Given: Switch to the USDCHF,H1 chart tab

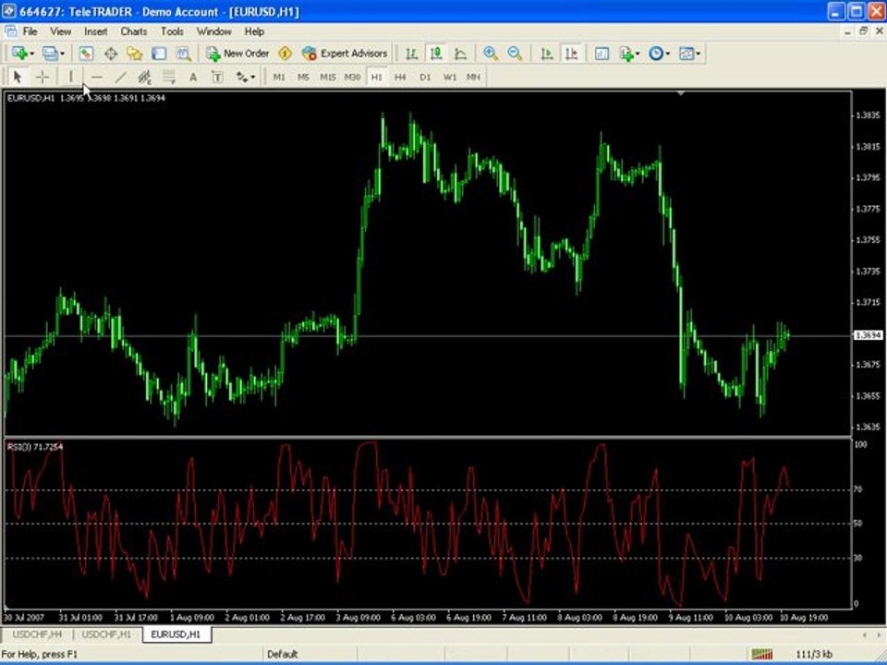Looking at the screenshot, I should (106, 635).
